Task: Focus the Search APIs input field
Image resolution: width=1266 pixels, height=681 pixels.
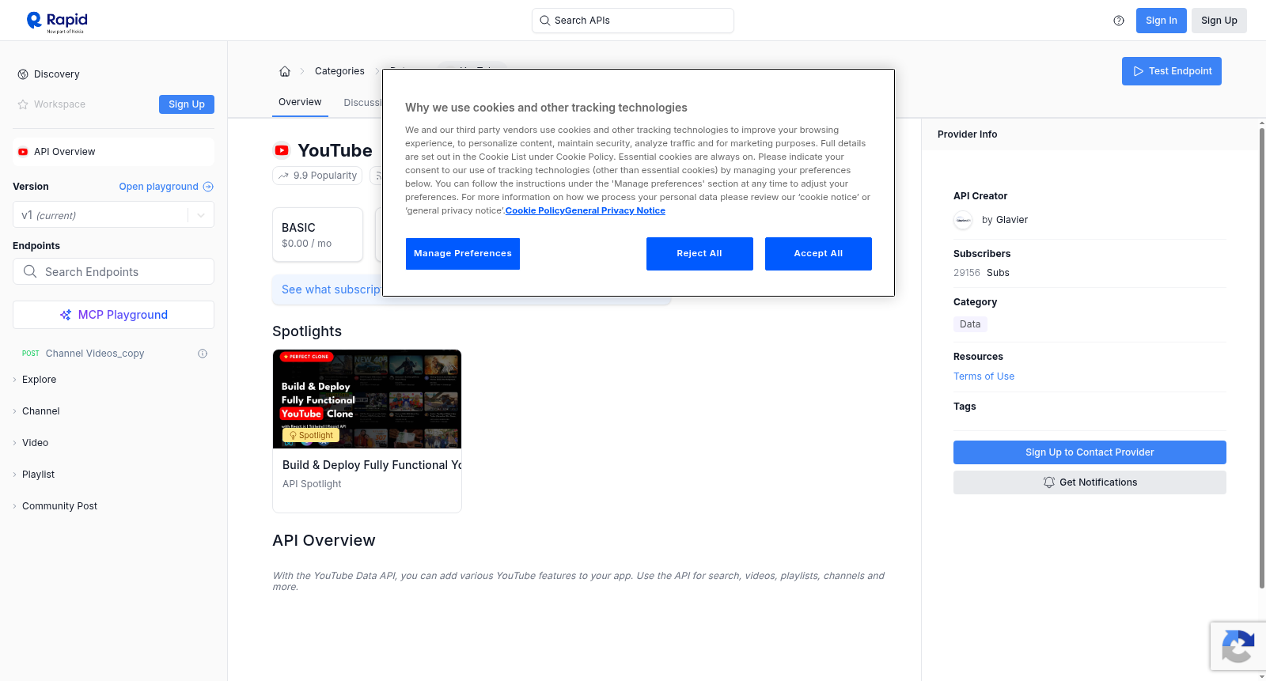Action: point(633,21)
